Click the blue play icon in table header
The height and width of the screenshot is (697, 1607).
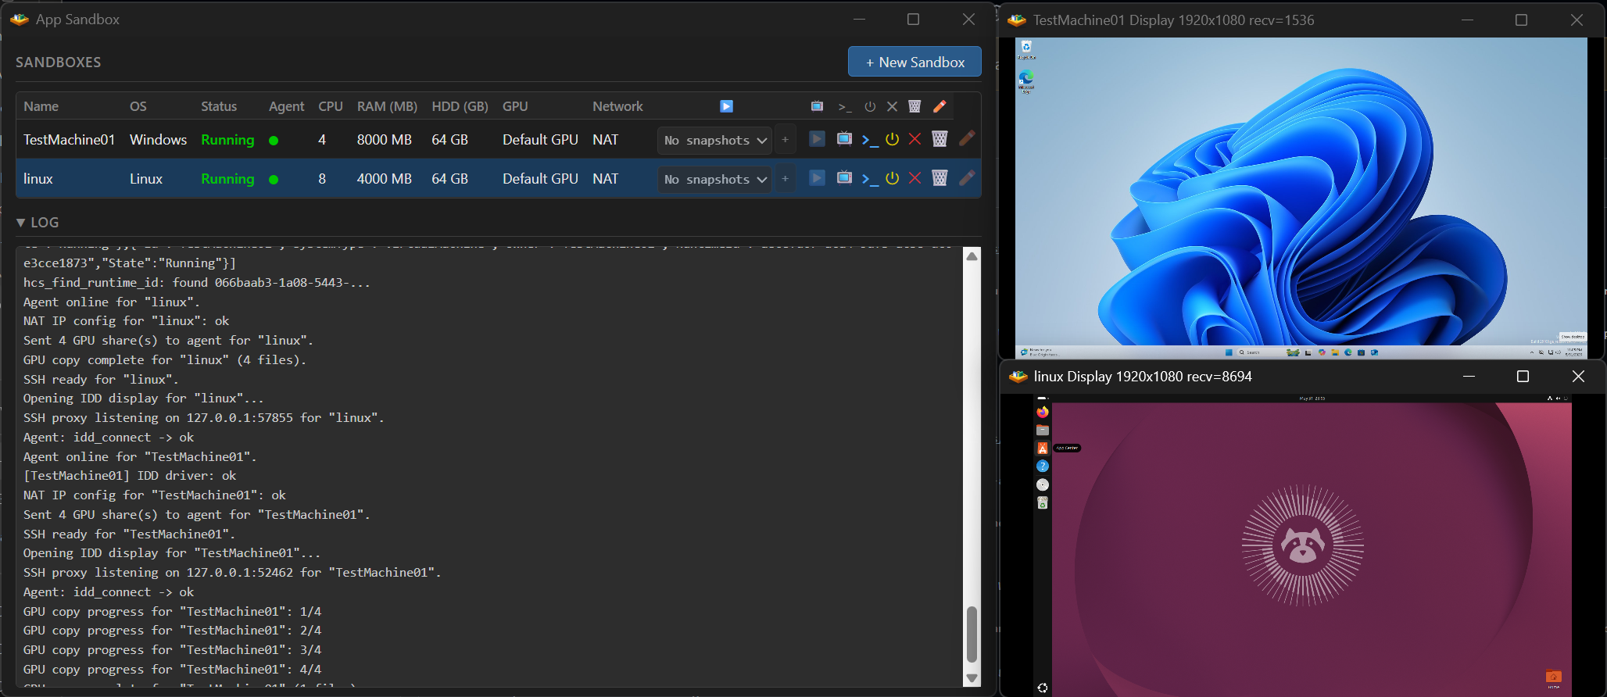coord(726,106)
